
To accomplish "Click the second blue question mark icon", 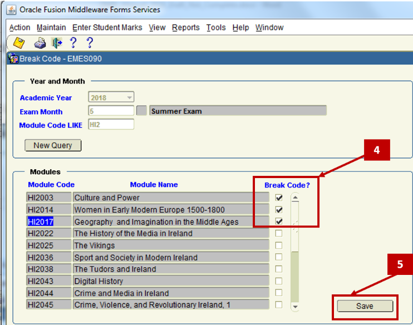I will point(89,43).
